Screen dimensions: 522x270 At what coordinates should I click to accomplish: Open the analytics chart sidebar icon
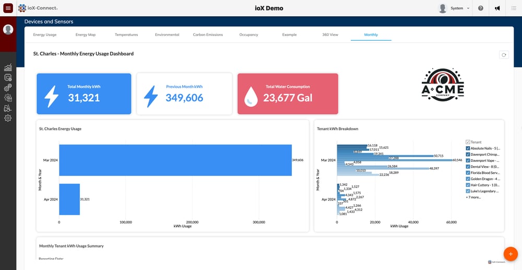tap(8, 67)
